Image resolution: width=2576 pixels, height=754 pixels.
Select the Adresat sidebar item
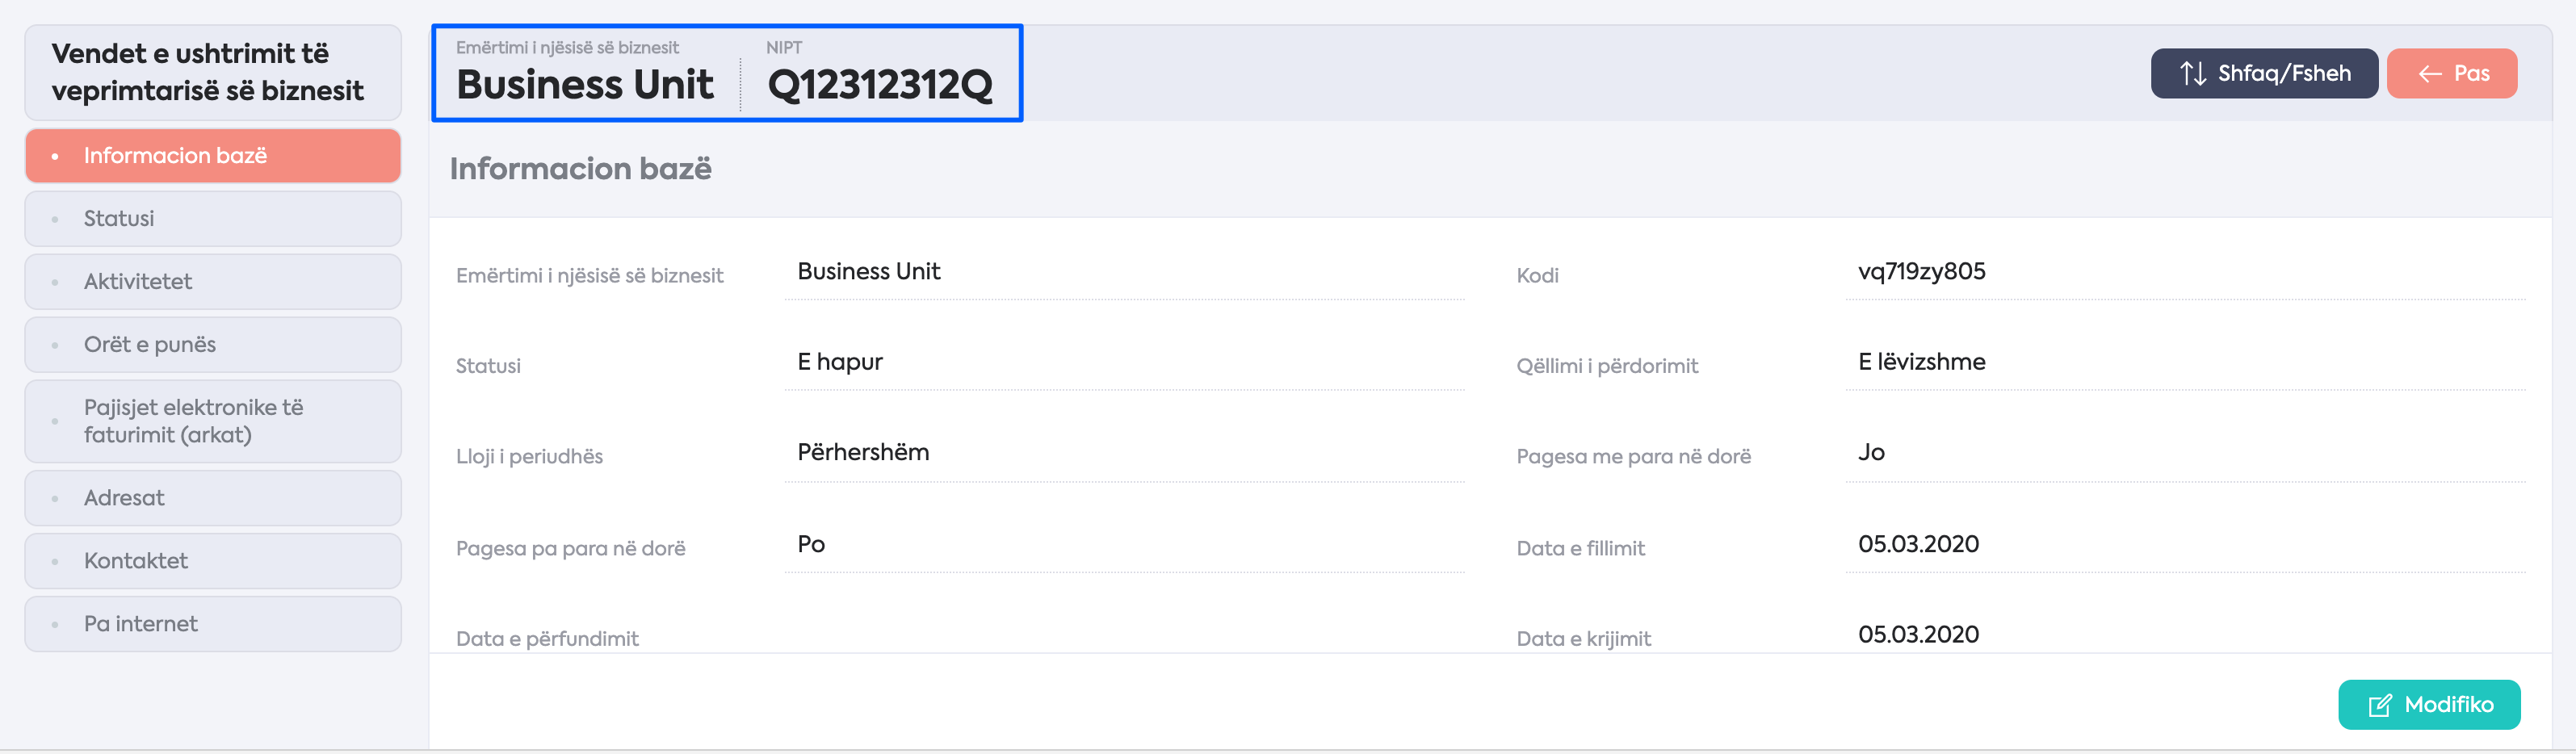(x=213, y=498)
